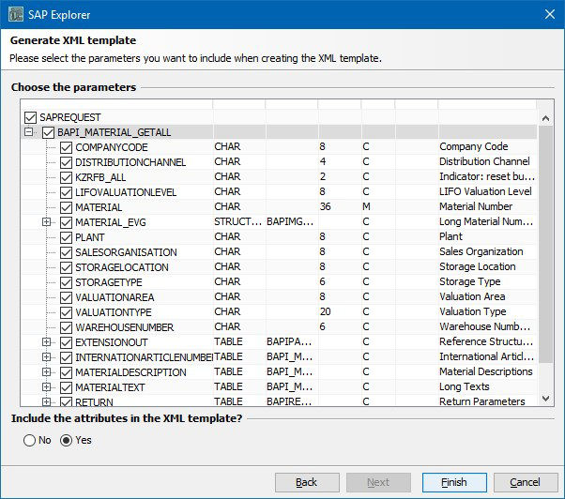The width and height of the screenshot is (565, 499).
Task: Go back with the Back button
Action: tap(307, 482)
